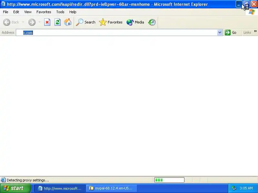Switch to the microsoft.com taskbar button
The image size is (258, 193).
60,188
